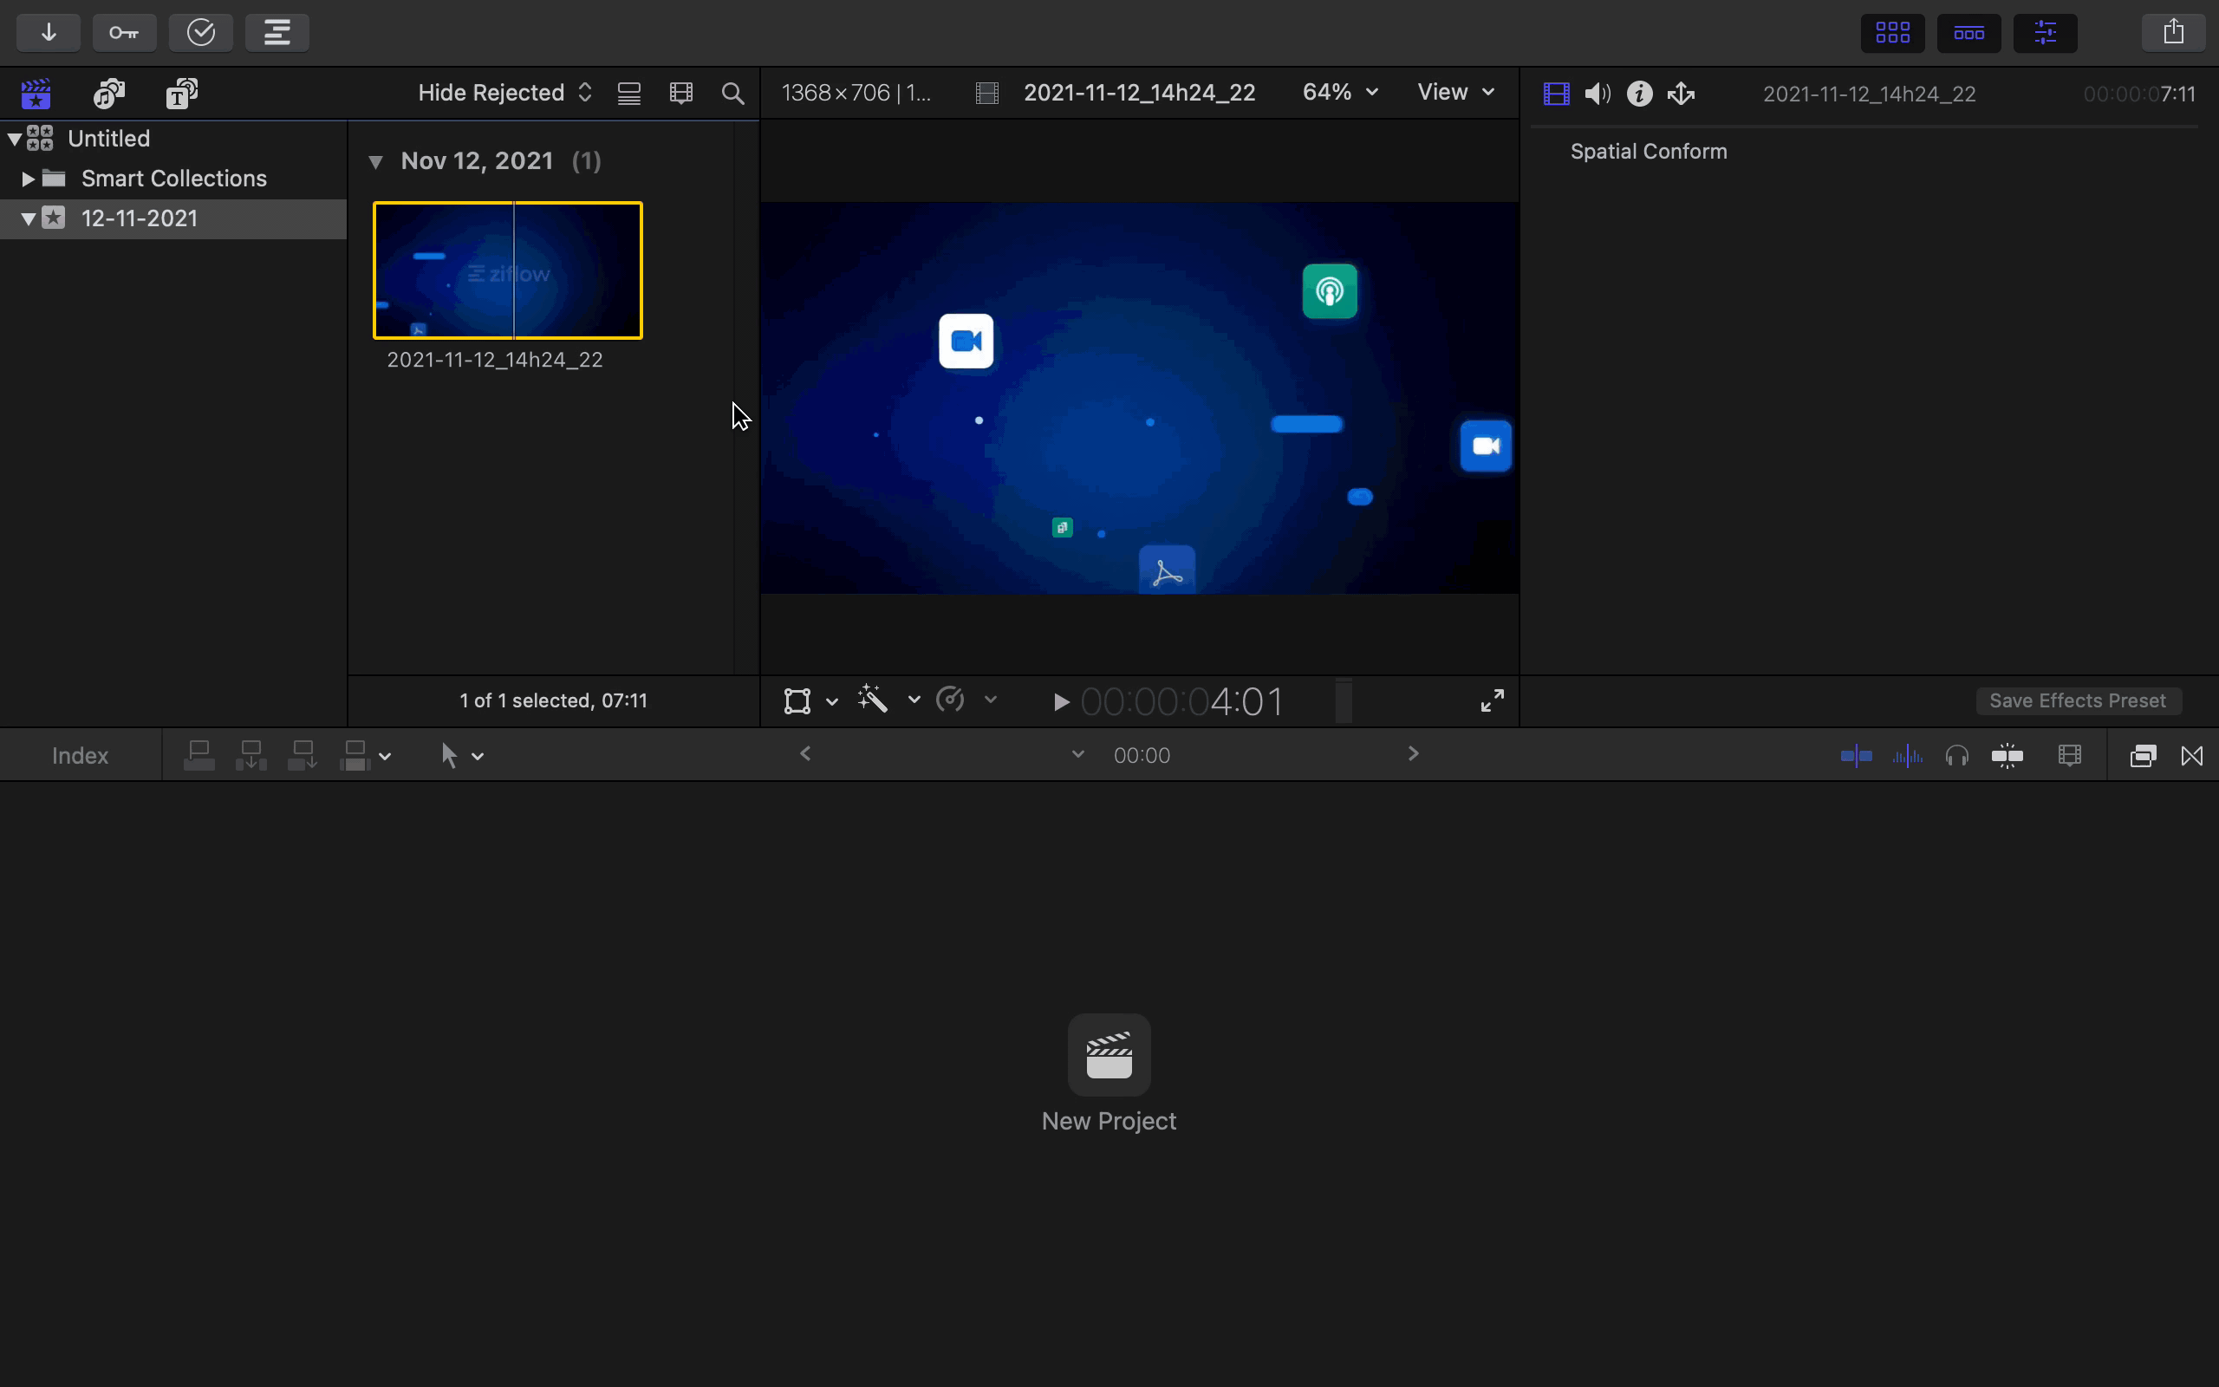Open the viewer View menu
Screen dimensions: 2219x1387
tap(1455, 93)
